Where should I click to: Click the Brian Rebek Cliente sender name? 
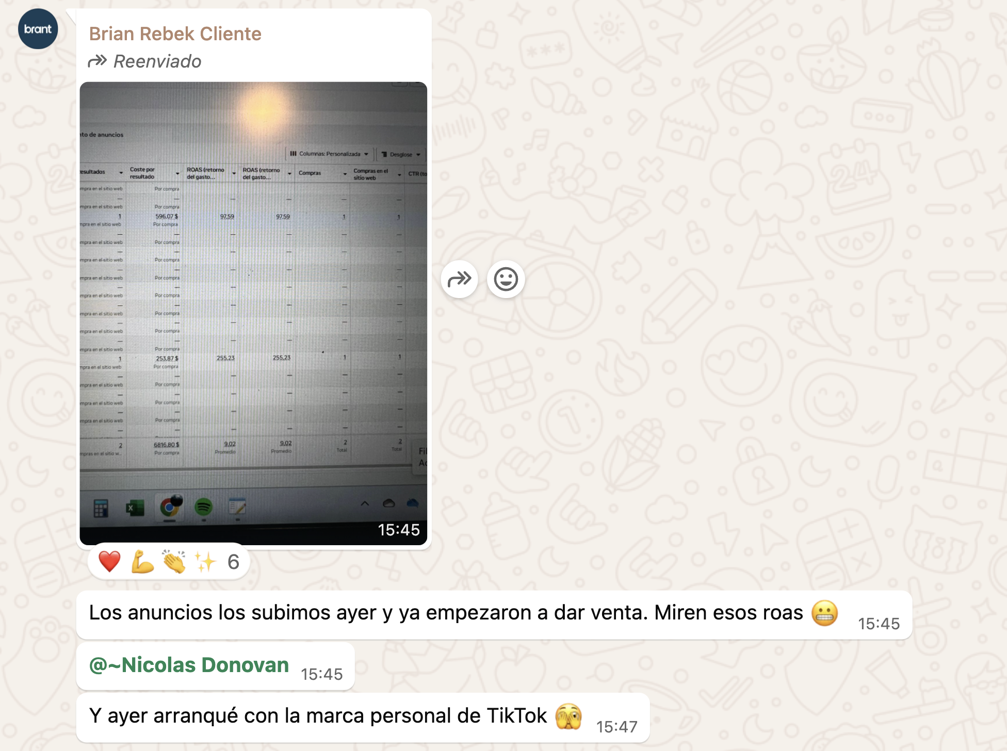pyautogui.click(x=175, y=33)
